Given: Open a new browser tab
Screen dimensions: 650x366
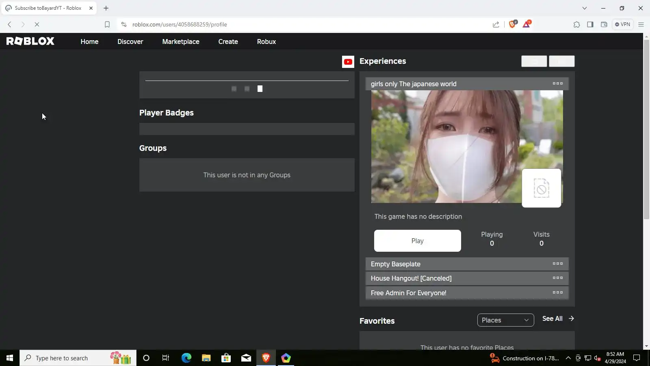Looking at the screenshot, I should [x=106, y=8].
